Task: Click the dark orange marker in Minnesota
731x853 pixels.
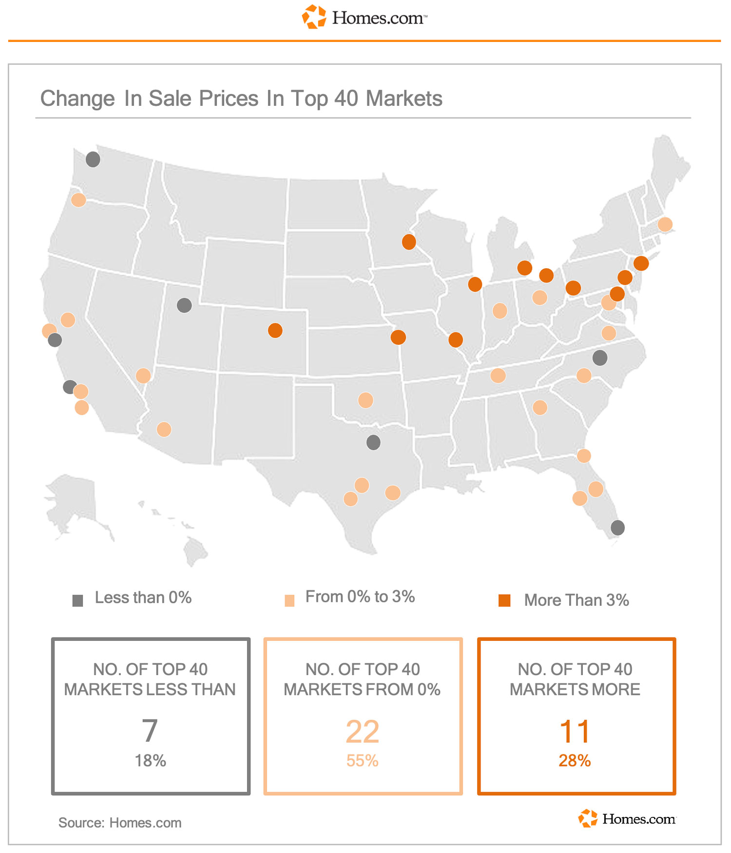Action: (x=409, y=241)
